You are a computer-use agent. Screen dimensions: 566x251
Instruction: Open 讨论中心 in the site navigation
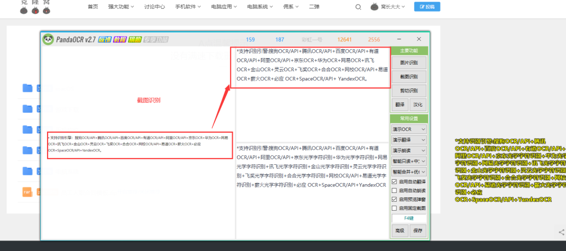click(x=155, y=7)
